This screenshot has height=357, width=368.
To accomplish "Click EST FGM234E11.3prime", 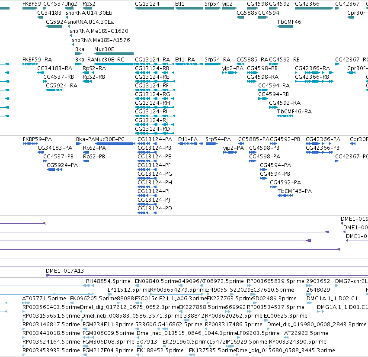I will pyautogui.click(x=108, y=325).
